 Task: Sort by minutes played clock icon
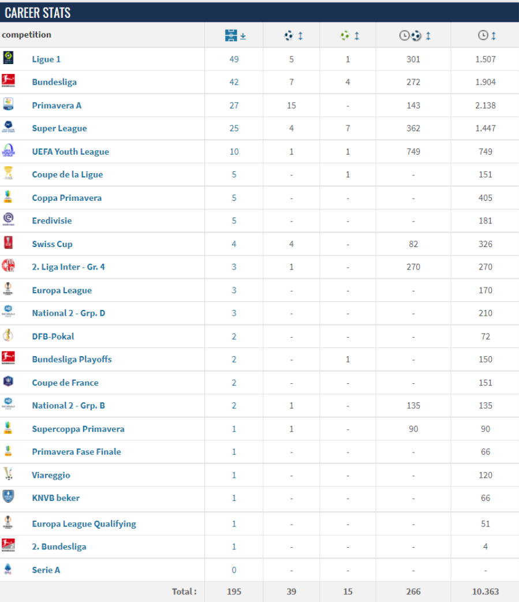click(483, 35)
